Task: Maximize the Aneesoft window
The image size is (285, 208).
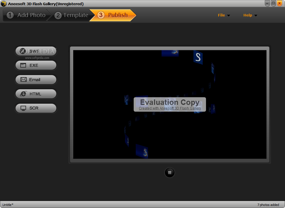Action: coord(273,3)
